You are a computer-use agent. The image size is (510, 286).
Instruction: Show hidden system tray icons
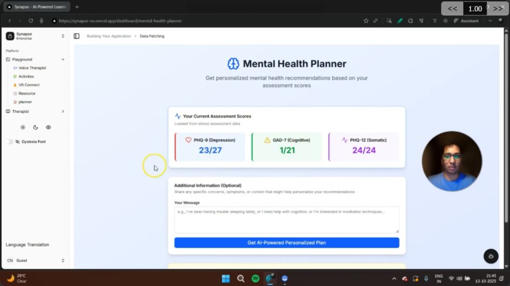point(394,278)
